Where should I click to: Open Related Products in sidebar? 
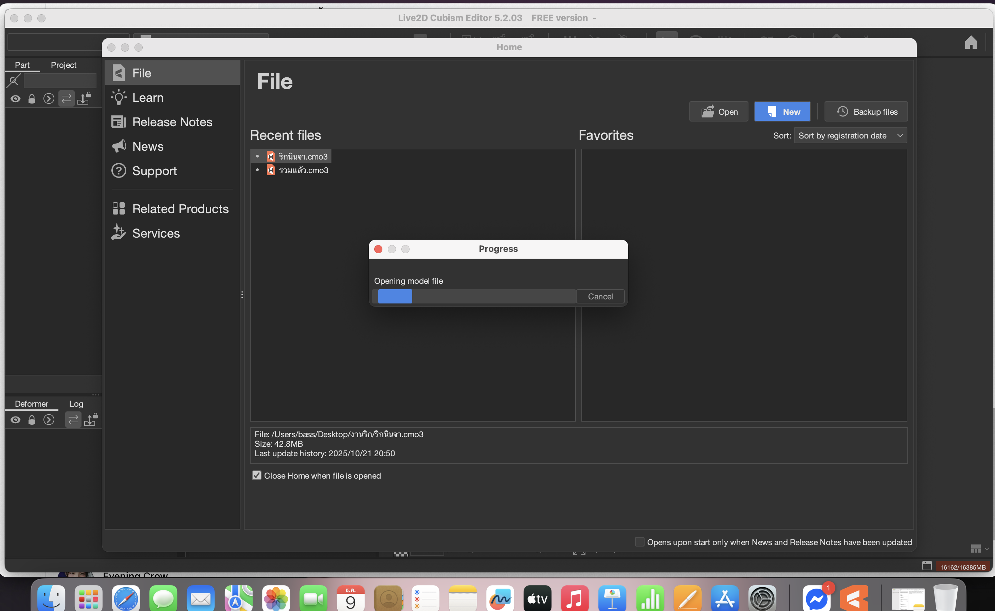point(180,208)
